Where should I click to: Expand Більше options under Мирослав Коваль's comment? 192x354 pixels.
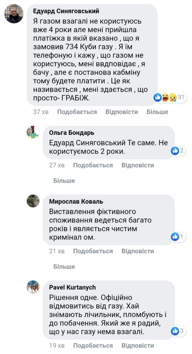click(x=64, y=267)
